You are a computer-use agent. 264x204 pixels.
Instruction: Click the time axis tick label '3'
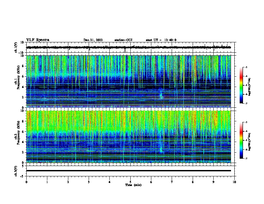click(89, 182)
